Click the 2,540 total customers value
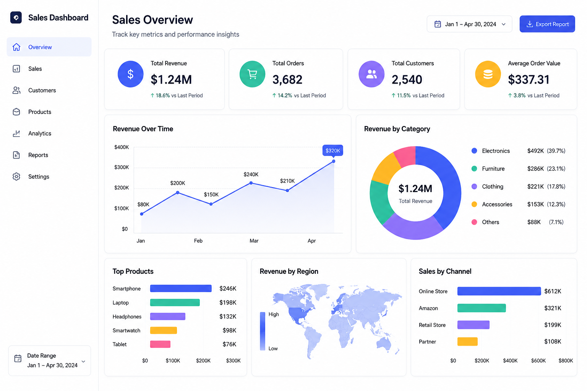Viewport: 587px width, 391px height. pos(407,79)
